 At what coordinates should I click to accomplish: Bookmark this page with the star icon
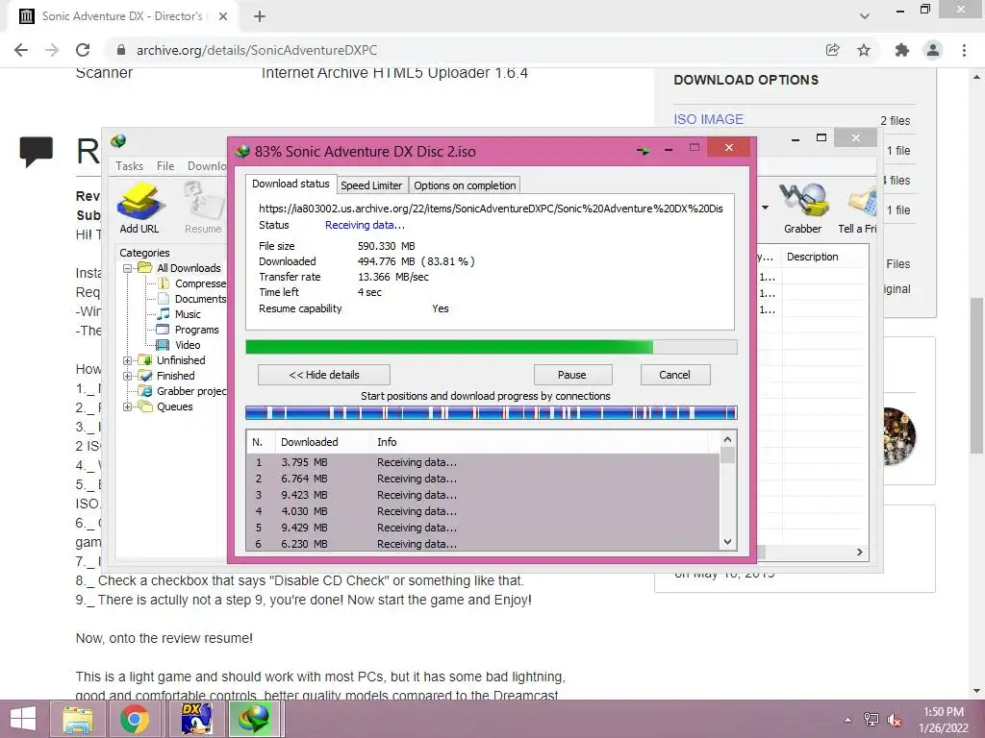pos(864,50)
